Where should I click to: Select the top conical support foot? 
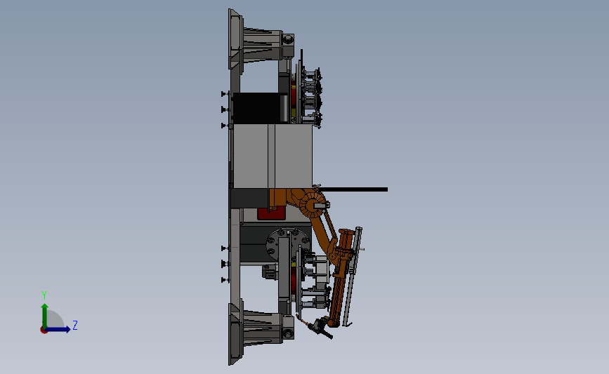261,44
